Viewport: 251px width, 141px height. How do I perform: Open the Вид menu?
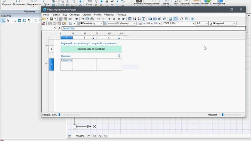click(64, 14)
